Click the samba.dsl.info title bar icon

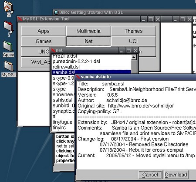pyautogui.click(x=78, y=77)
